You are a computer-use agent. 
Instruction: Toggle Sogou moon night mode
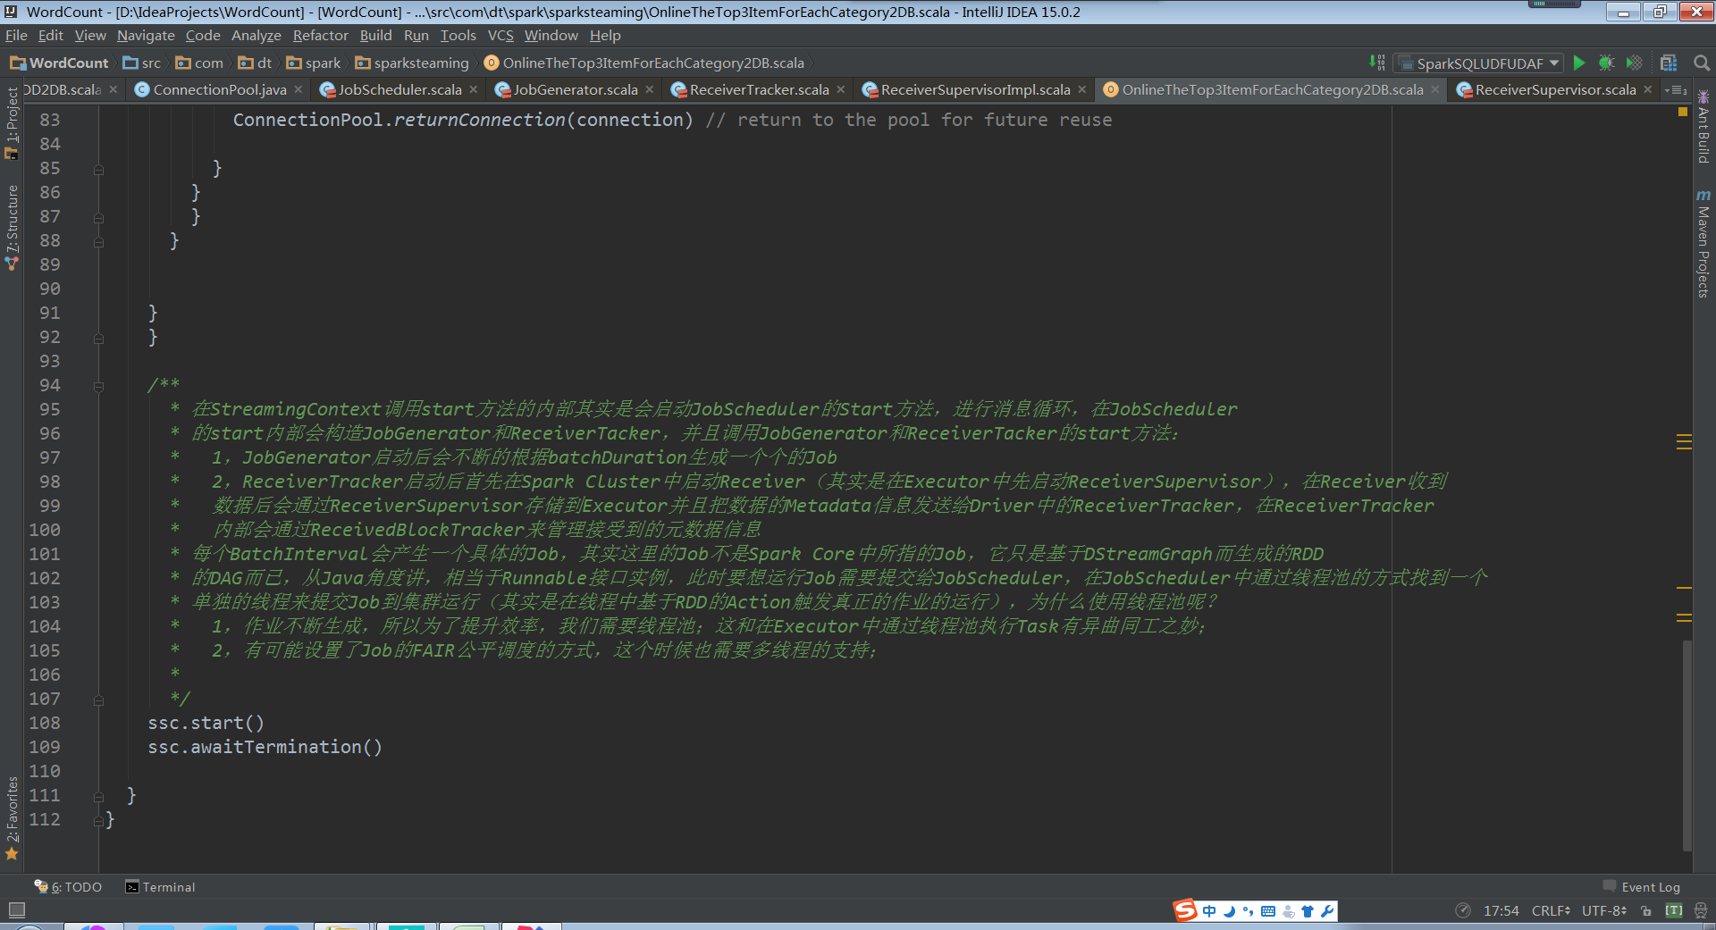click(x=1229, y=911)
